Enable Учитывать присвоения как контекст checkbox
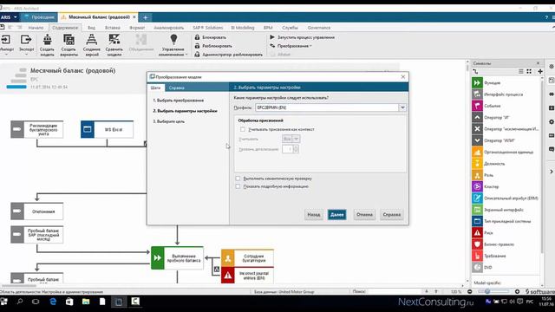This screenshot has height=312, width=555. coord(243,129)
